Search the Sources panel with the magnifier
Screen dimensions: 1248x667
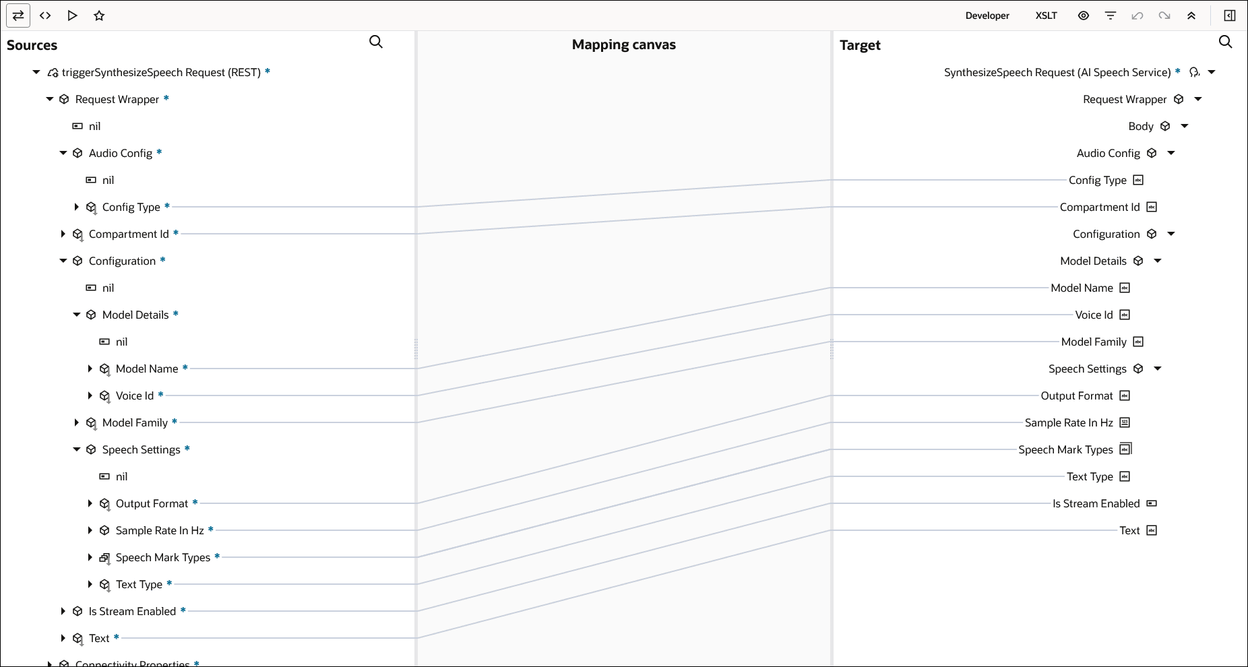point(375,42)
